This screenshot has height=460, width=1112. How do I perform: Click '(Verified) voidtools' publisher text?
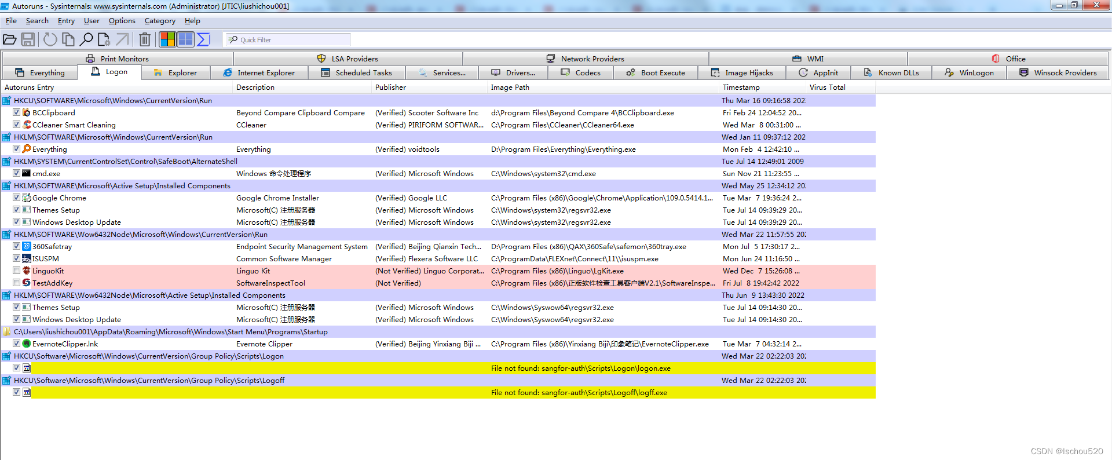click(x=407, y=149)
